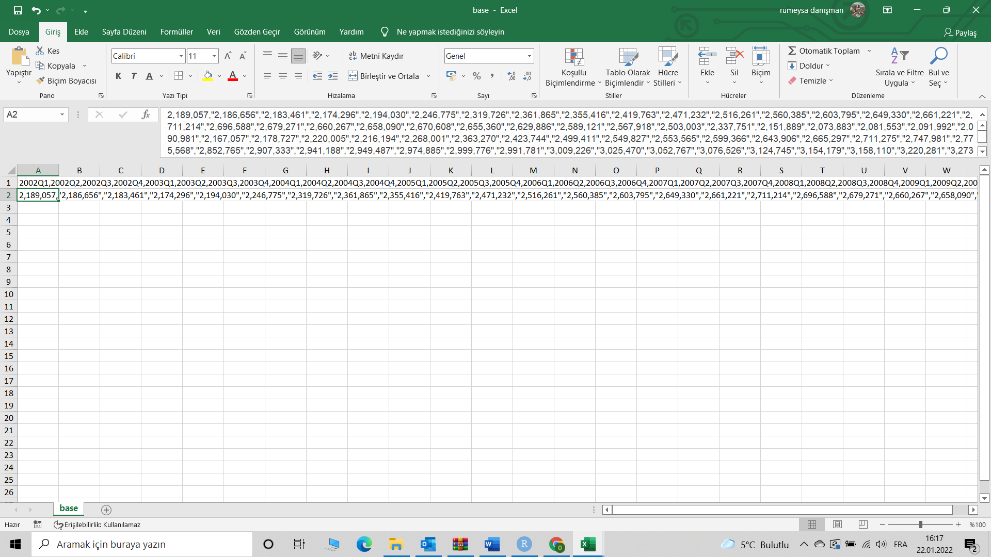Click the Insert Function fx icon
Viewport: 991px width, 557px height.
pos(146,114)
